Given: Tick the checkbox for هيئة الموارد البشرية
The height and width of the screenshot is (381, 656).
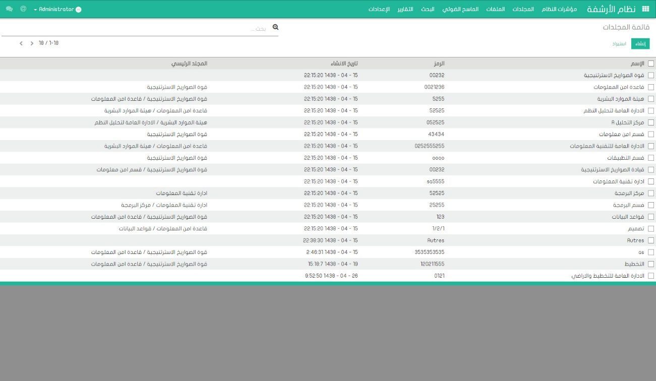Looking at the screenshot, I should click(650, 99).
